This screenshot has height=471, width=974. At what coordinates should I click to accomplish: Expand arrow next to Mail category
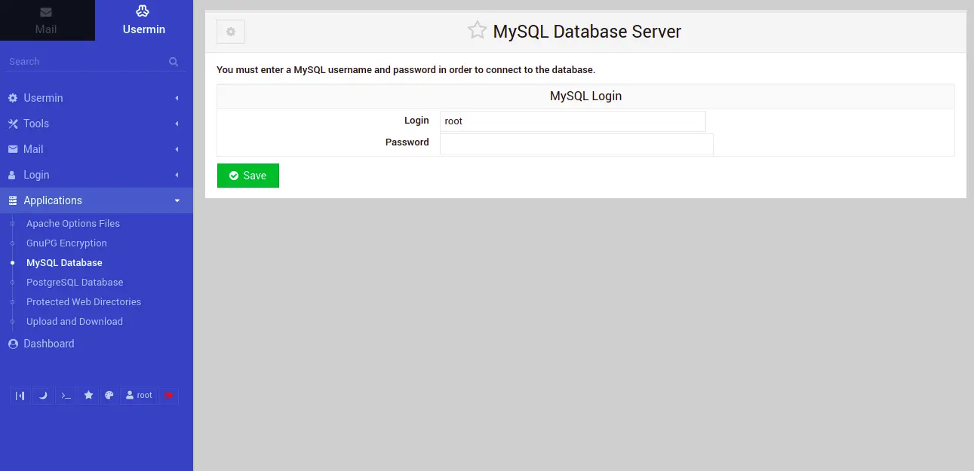click(x=177, y=149)
